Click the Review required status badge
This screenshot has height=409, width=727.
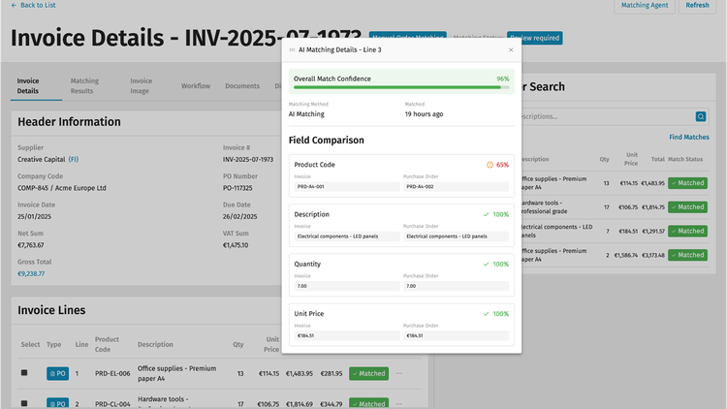tap(534, 38)
